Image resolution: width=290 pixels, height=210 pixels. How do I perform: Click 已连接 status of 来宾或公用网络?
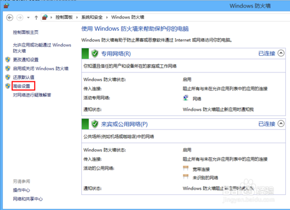tap(267, 124)
